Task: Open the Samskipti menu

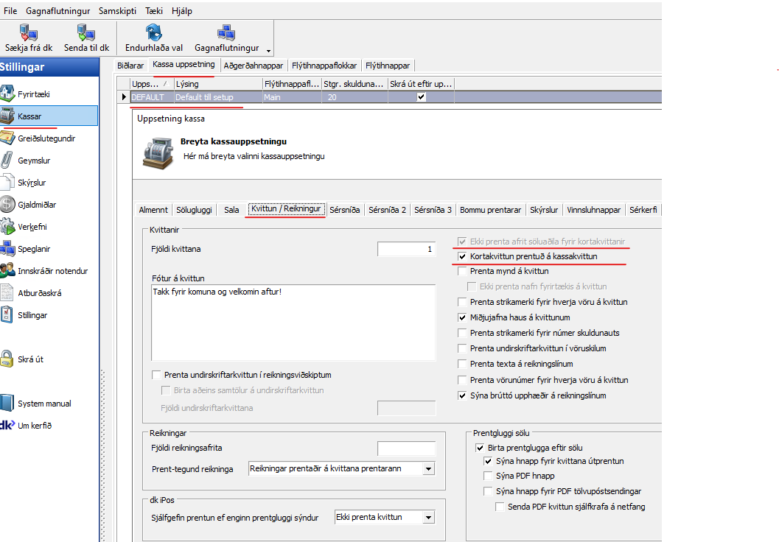Action: point(117,12)
